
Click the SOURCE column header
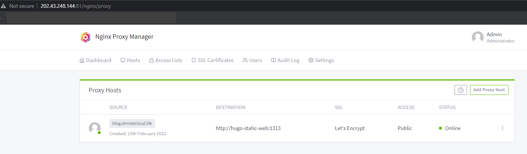(x=118, y=107)
